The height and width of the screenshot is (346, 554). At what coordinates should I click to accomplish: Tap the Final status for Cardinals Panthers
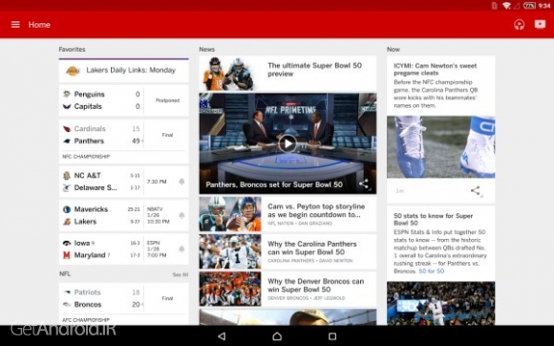pyautogui.click(x=167, y=135)
